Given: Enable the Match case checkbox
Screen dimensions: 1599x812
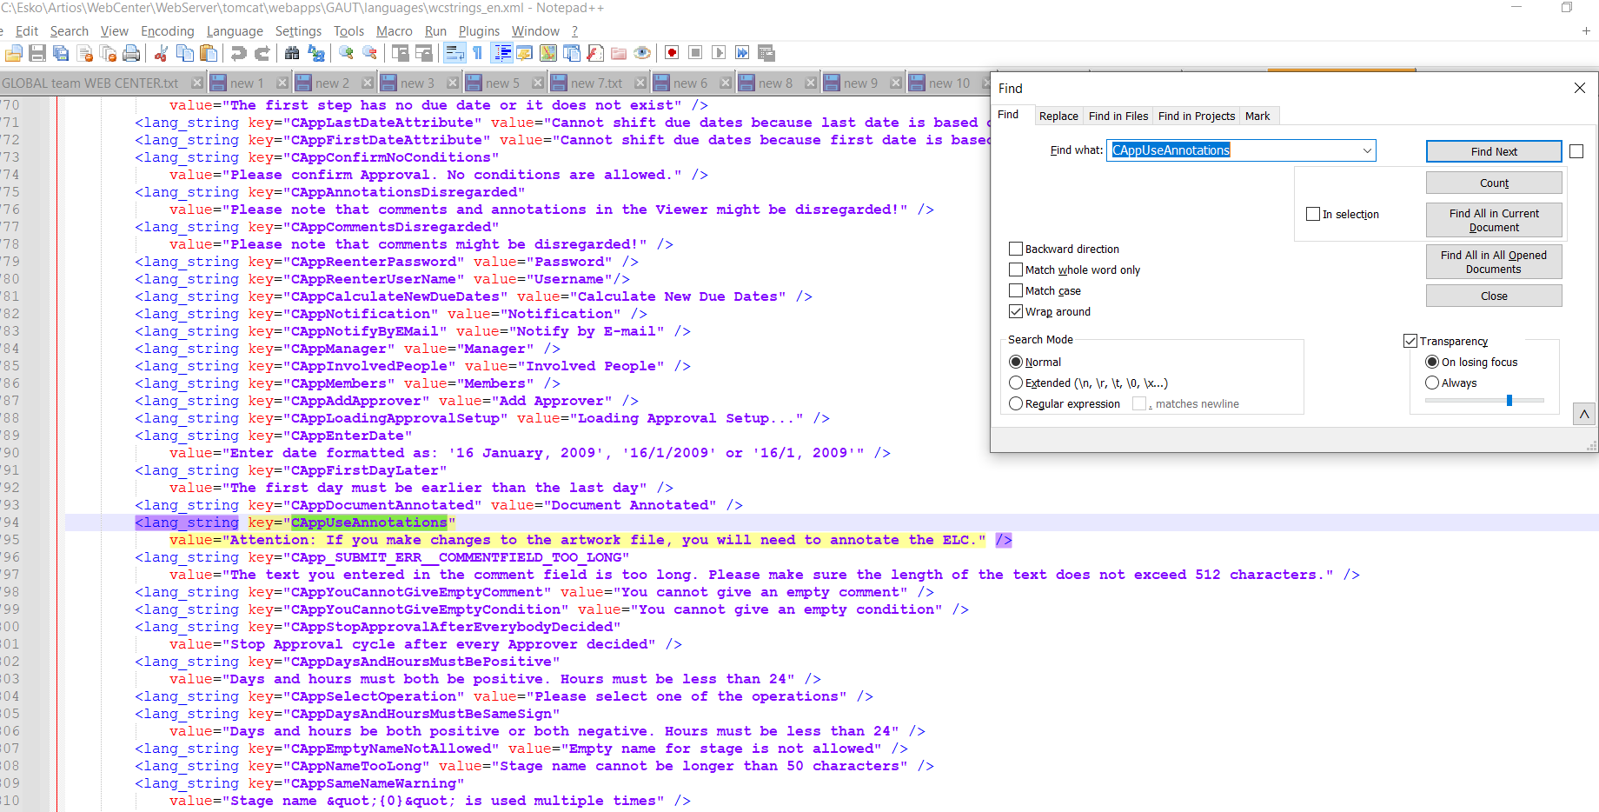Looking at the screenshot, I should [x=1015, y=290].
